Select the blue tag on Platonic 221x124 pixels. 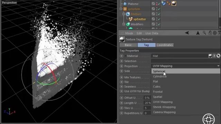pyautogui.click(x=163, y=3)
